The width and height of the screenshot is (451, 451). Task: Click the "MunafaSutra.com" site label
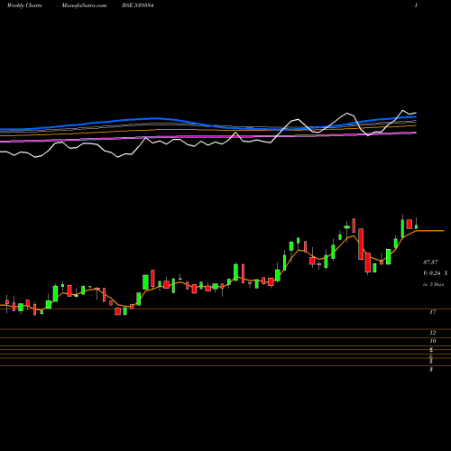pos(84,5)
